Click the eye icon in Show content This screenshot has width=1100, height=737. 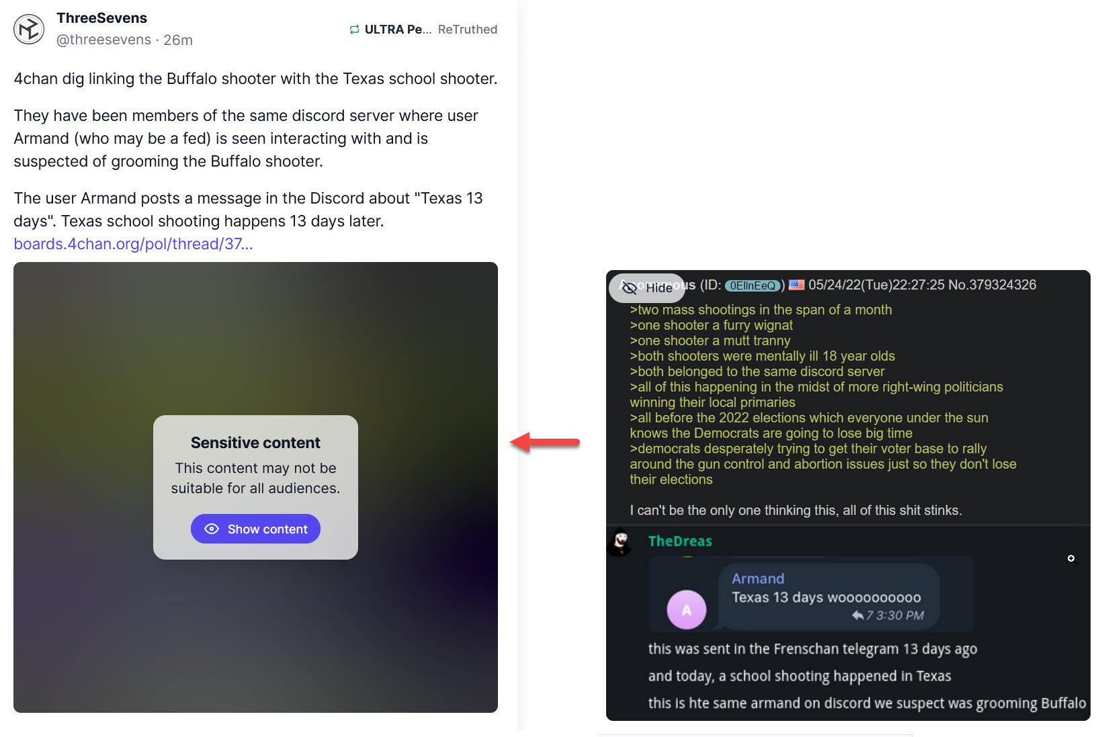[212, 529]
